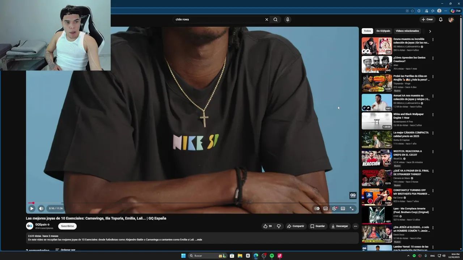Viewport: 463px width, 260px height.
Task: Open options for WESTCOL REACCIONA video
Action: pos(433,152)
